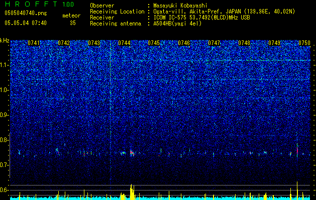The image size is (316, 200).
Task: Click the 0750 time marker
Action: (304, 43)
